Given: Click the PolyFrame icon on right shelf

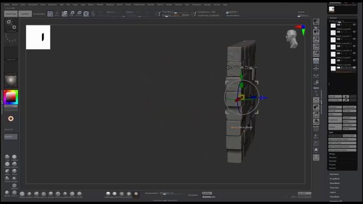Looking at the screenshot, I should [x=316, y=129].
